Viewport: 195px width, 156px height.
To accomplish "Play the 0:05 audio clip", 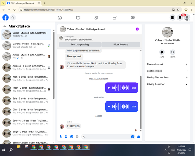I will (109, 106).
